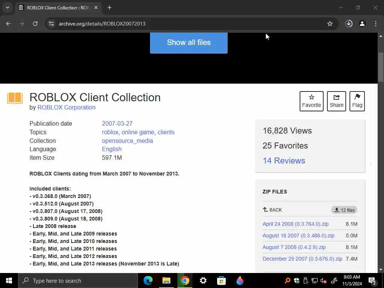The height and width of the screenshot is (288, 384).
Task: Click the muted volume tray icon
Action: (324, 280)
